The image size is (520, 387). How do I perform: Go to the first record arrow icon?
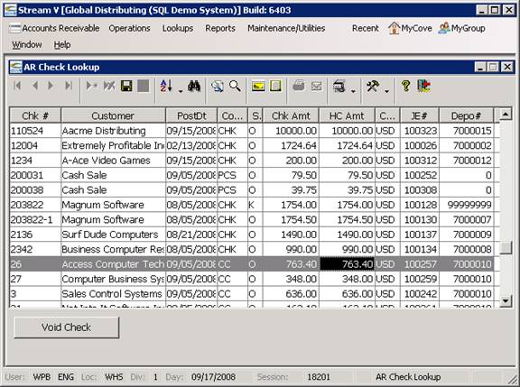pyautogui.click(x=17, y=86)
